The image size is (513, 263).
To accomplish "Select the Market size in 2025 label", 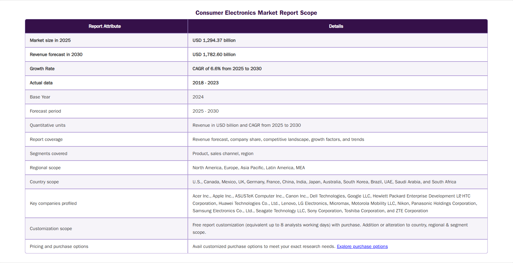I will [50, 40].
